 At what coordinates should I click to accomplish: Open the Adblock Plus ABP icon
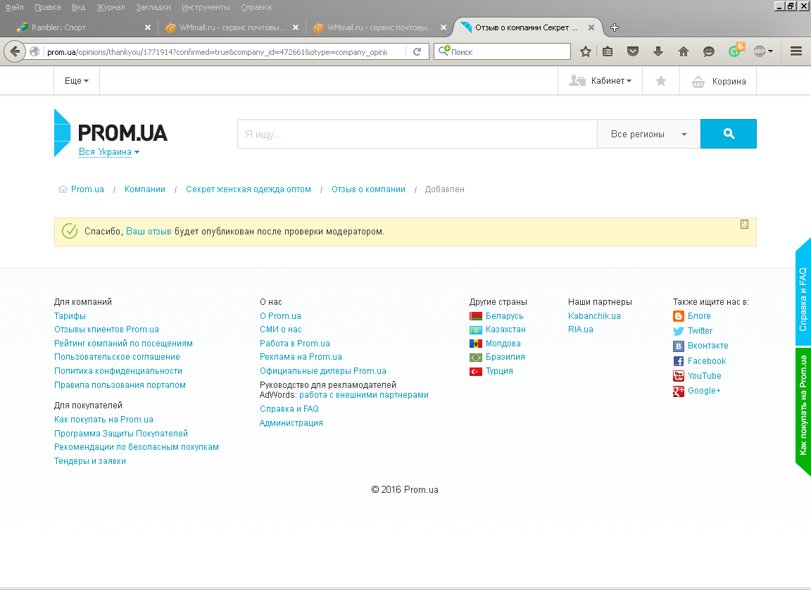[760, 51]
